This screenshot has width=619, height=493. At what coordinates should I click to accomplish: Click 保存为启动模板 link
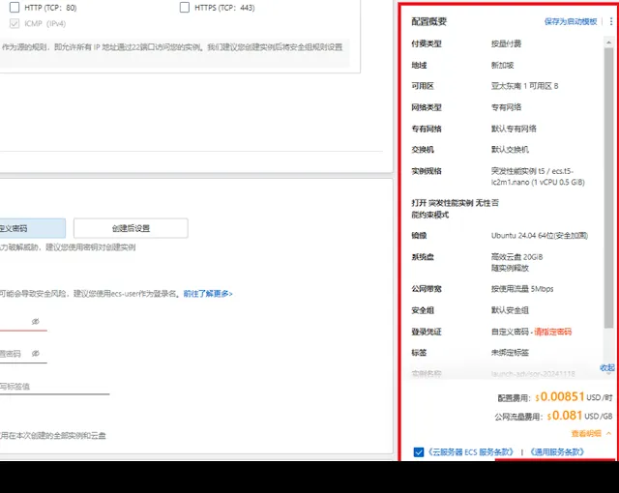(x=571, y=21)
